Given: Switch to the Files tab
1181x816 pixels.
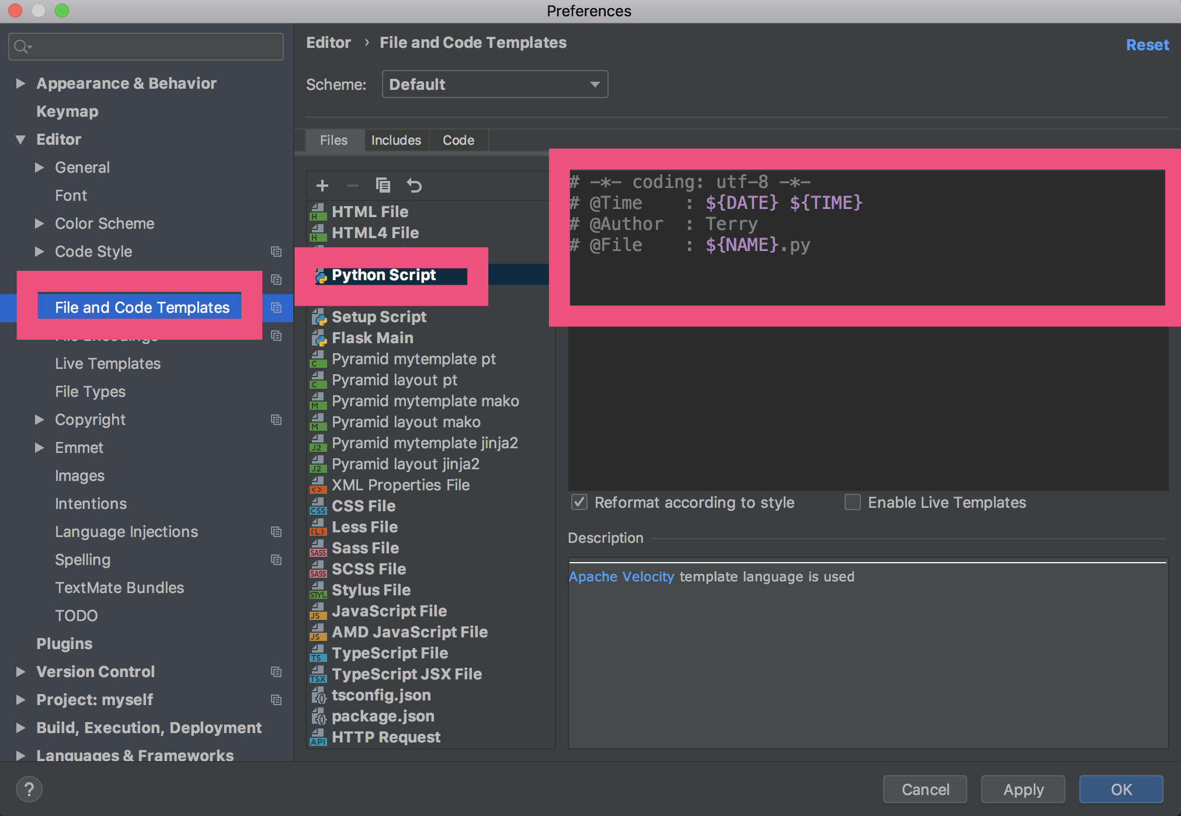Looking at the screenshot, I should [334, 140].
